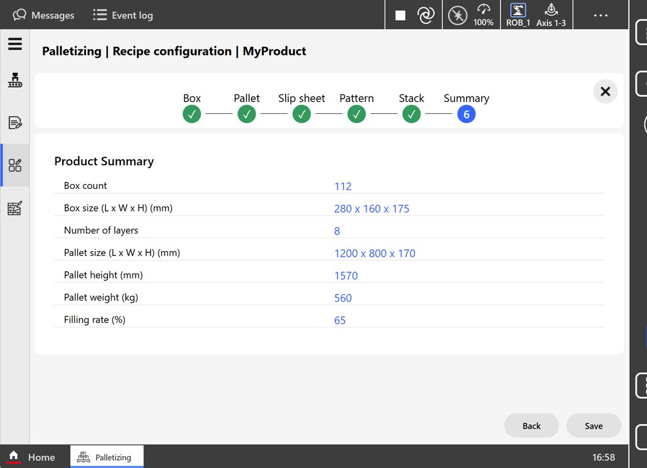Open Axis 1-3 jog mode
647x468 pixels.
click(x=551, y=15)
